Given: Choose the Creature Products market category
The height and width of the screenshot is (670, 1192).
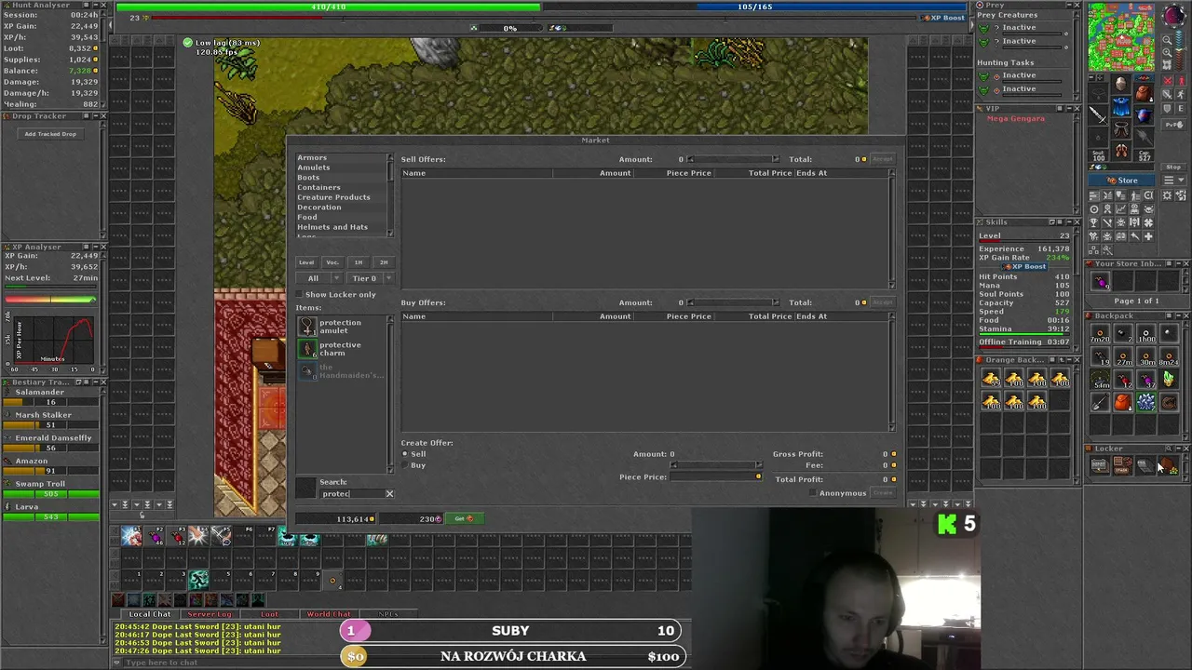Looking at the screenshot, I should pyautogui.click(x=333, y=197).
